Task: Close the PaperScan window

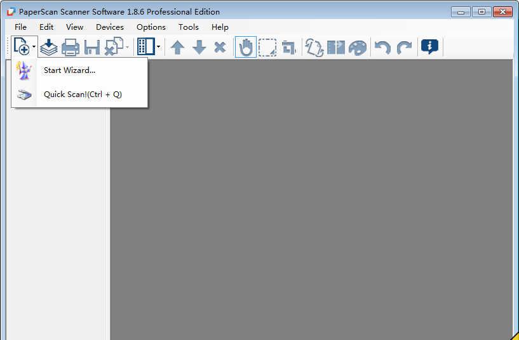Action: click(x=502, y=12)
